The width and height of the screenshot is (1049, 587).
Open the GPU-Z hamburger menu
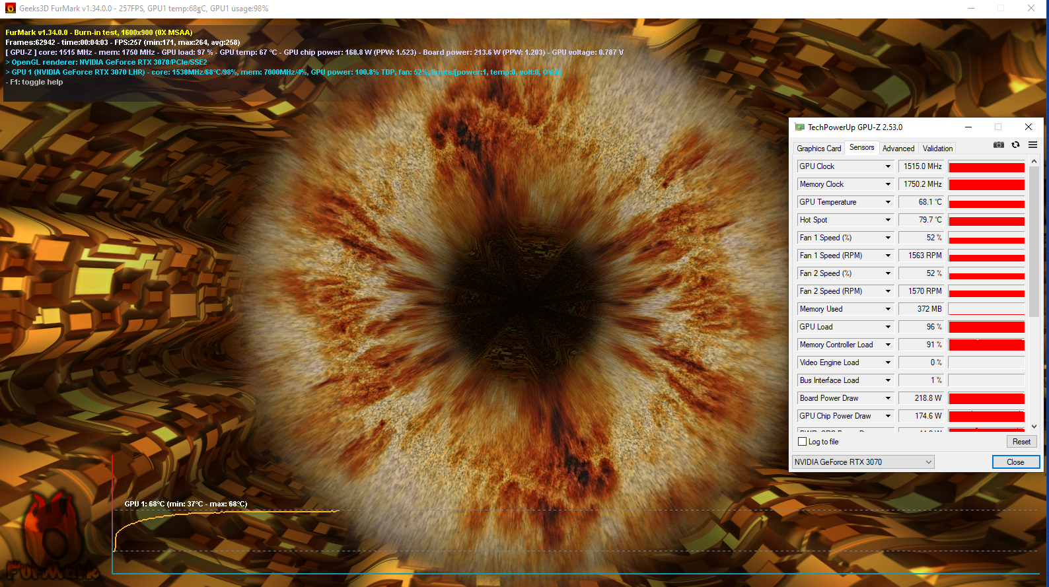[1032, 145]
